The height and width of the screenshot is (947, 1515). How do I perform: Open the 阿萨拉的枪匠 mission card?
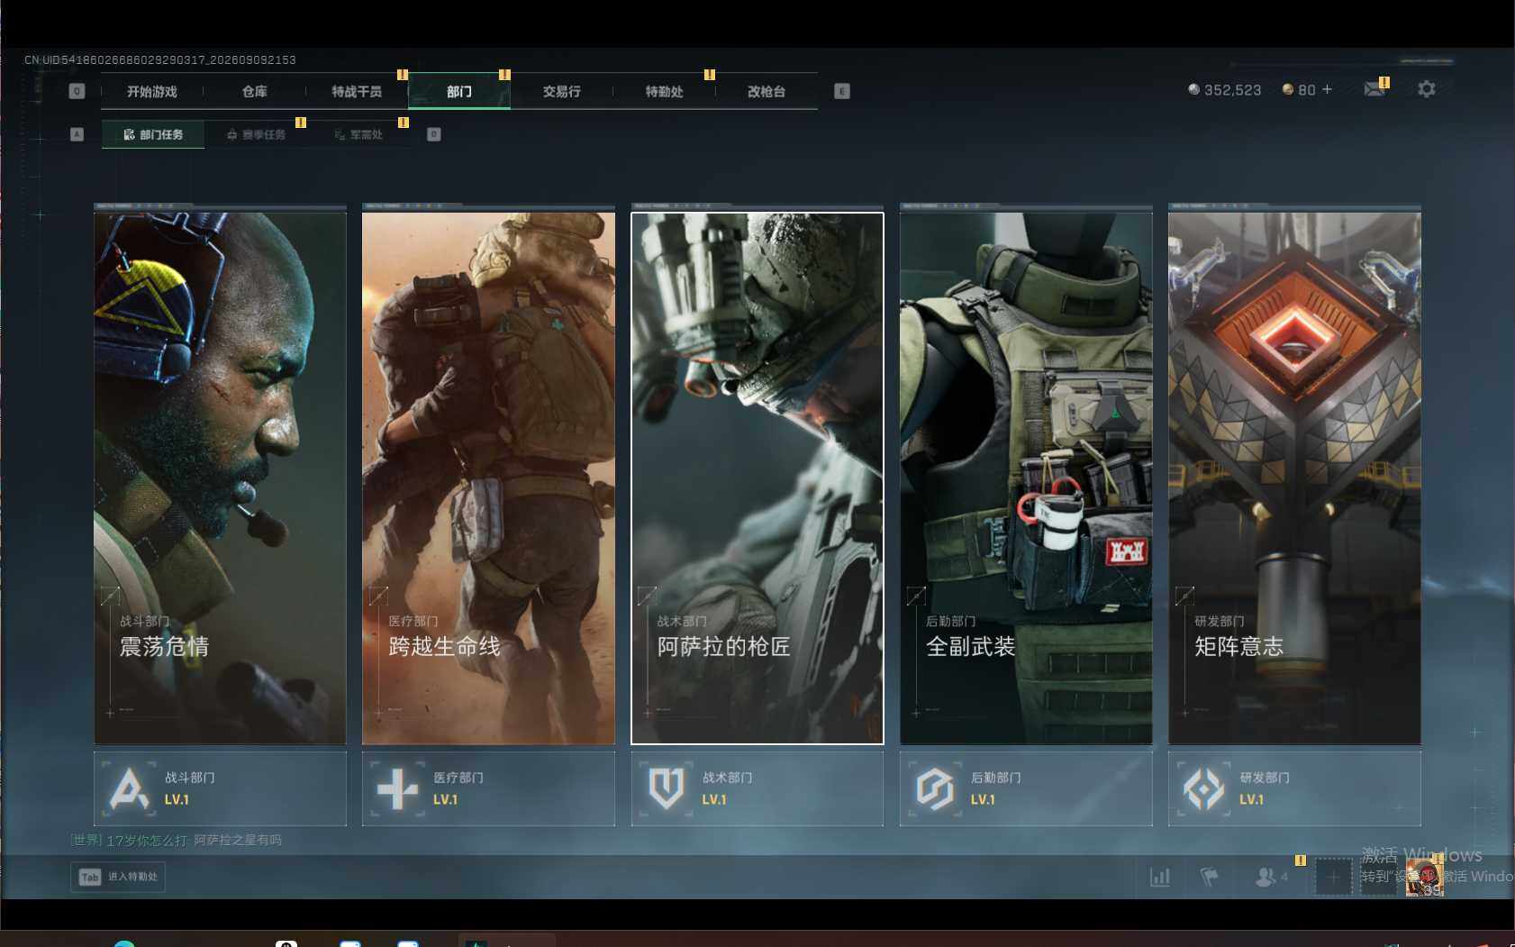tap(757, 478)
